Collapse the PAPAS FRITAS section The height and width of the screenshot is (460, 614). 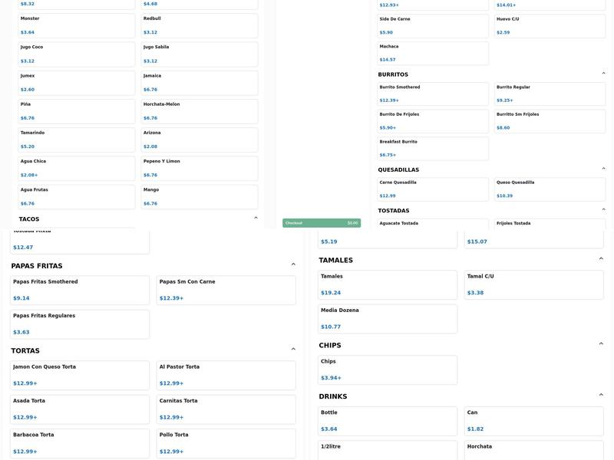tap(293, 264)
